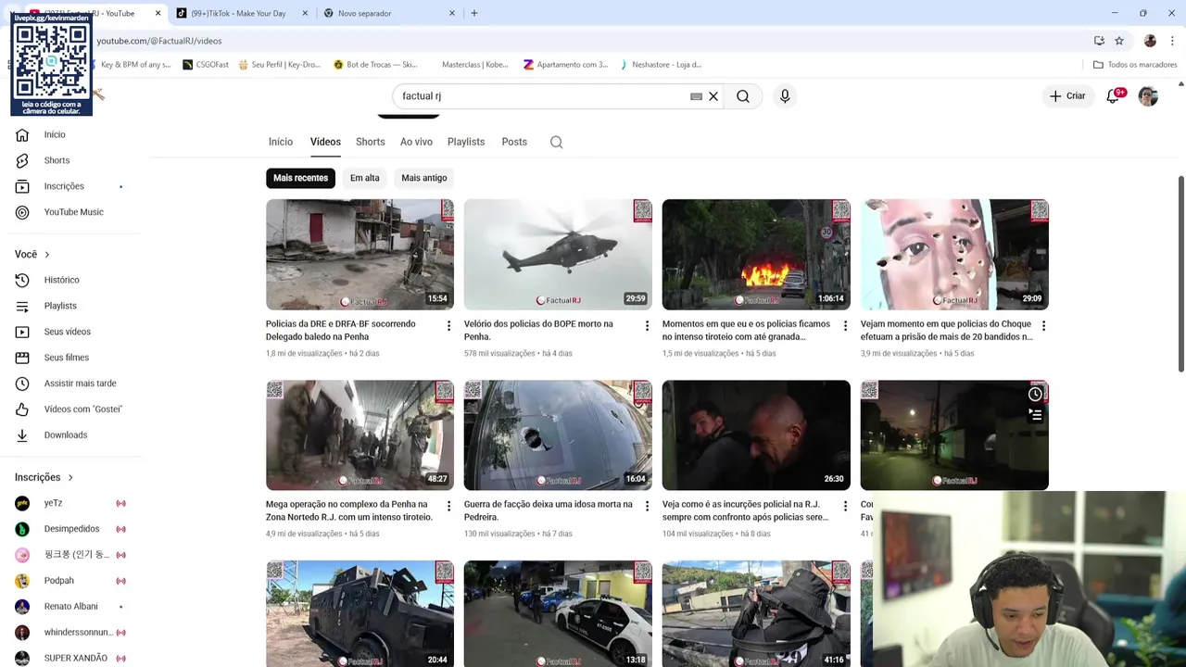Open options menu for the Guerra de facção video

(x=647, y=507)
